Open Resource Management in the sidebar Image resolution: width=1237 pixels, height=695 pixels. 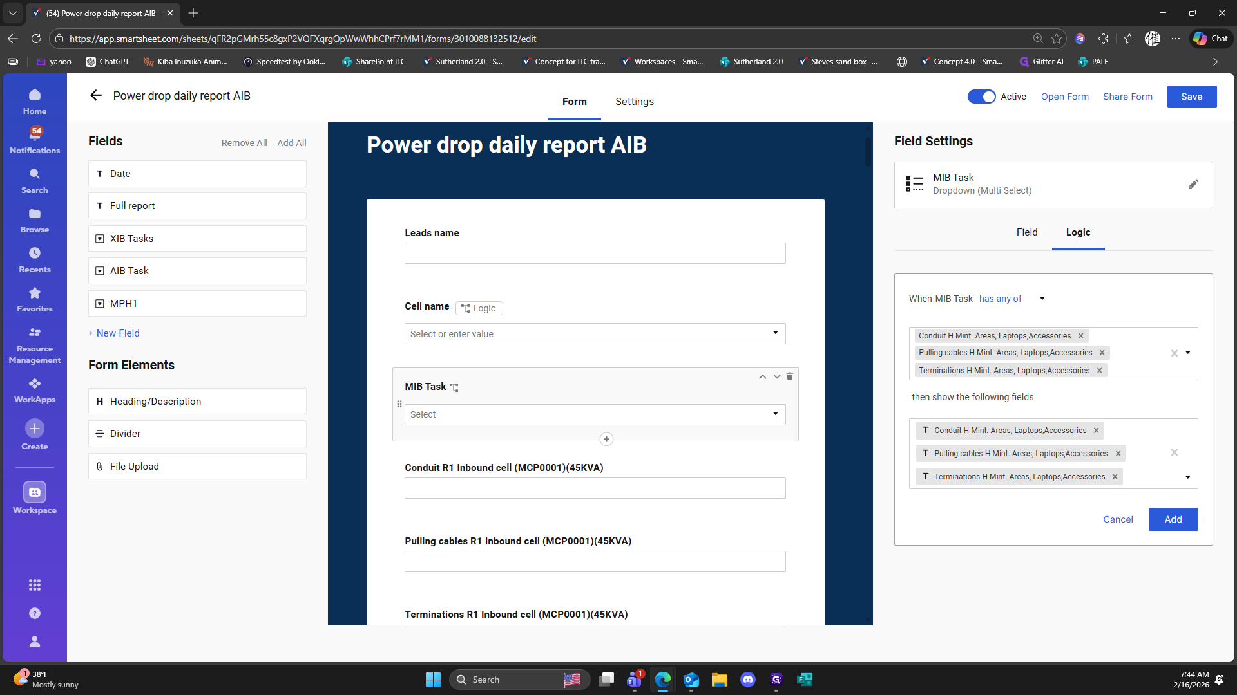[35, 345]
